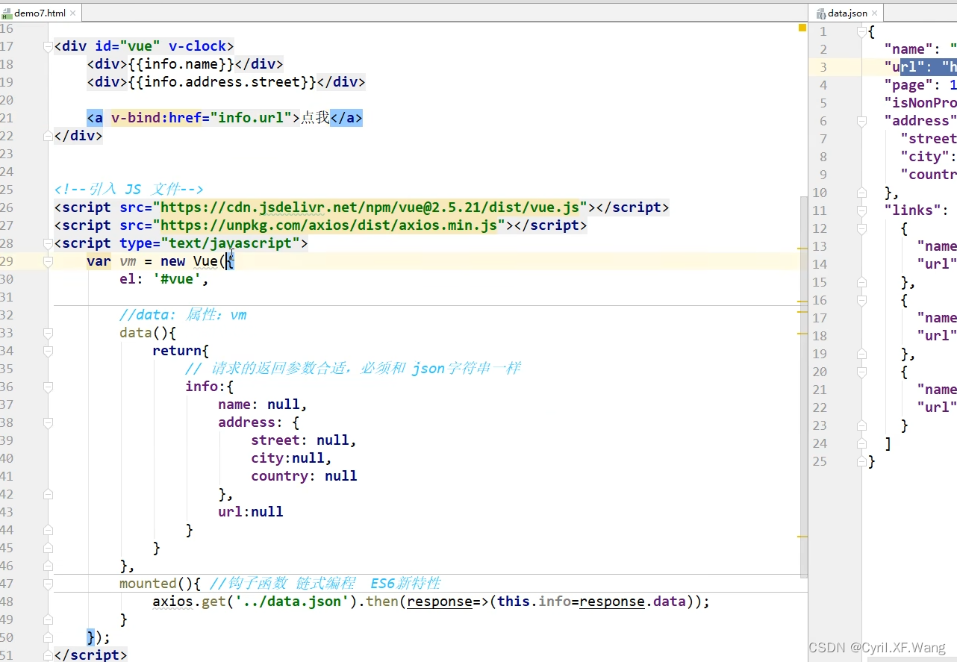
Task: Click the fold end marker at data.json line 25
Action: [861, 461]
